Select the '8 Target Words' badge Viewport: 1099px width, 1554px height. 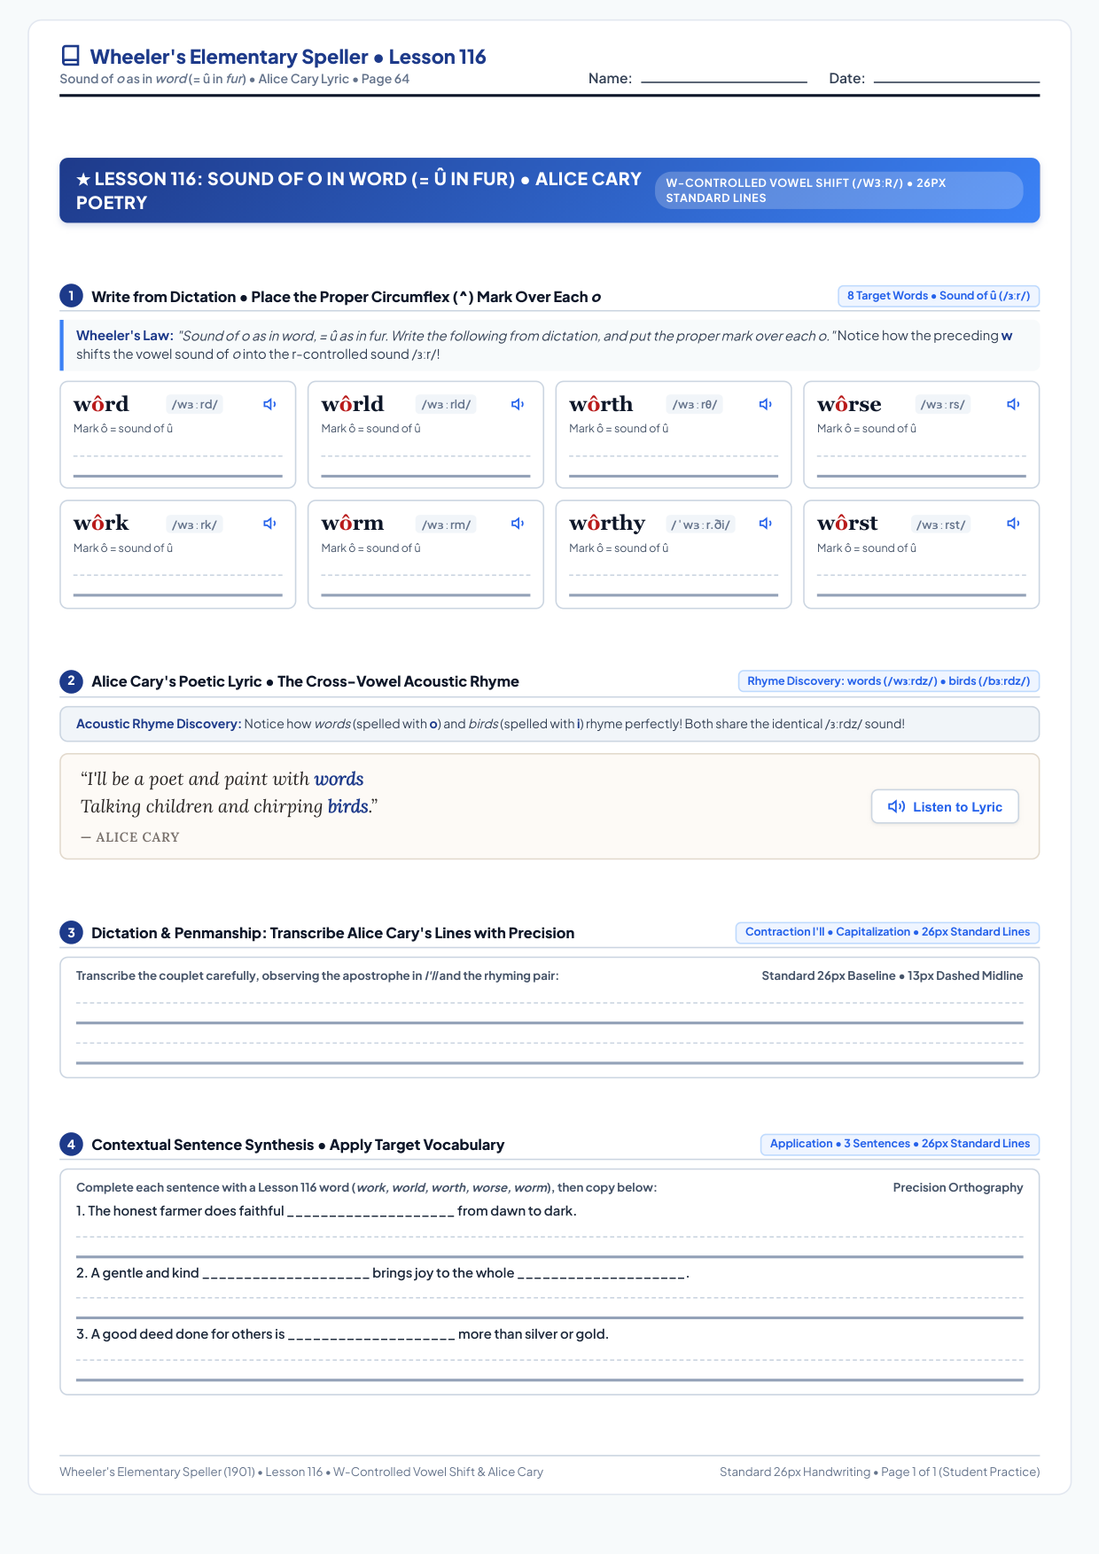(939, 296)
